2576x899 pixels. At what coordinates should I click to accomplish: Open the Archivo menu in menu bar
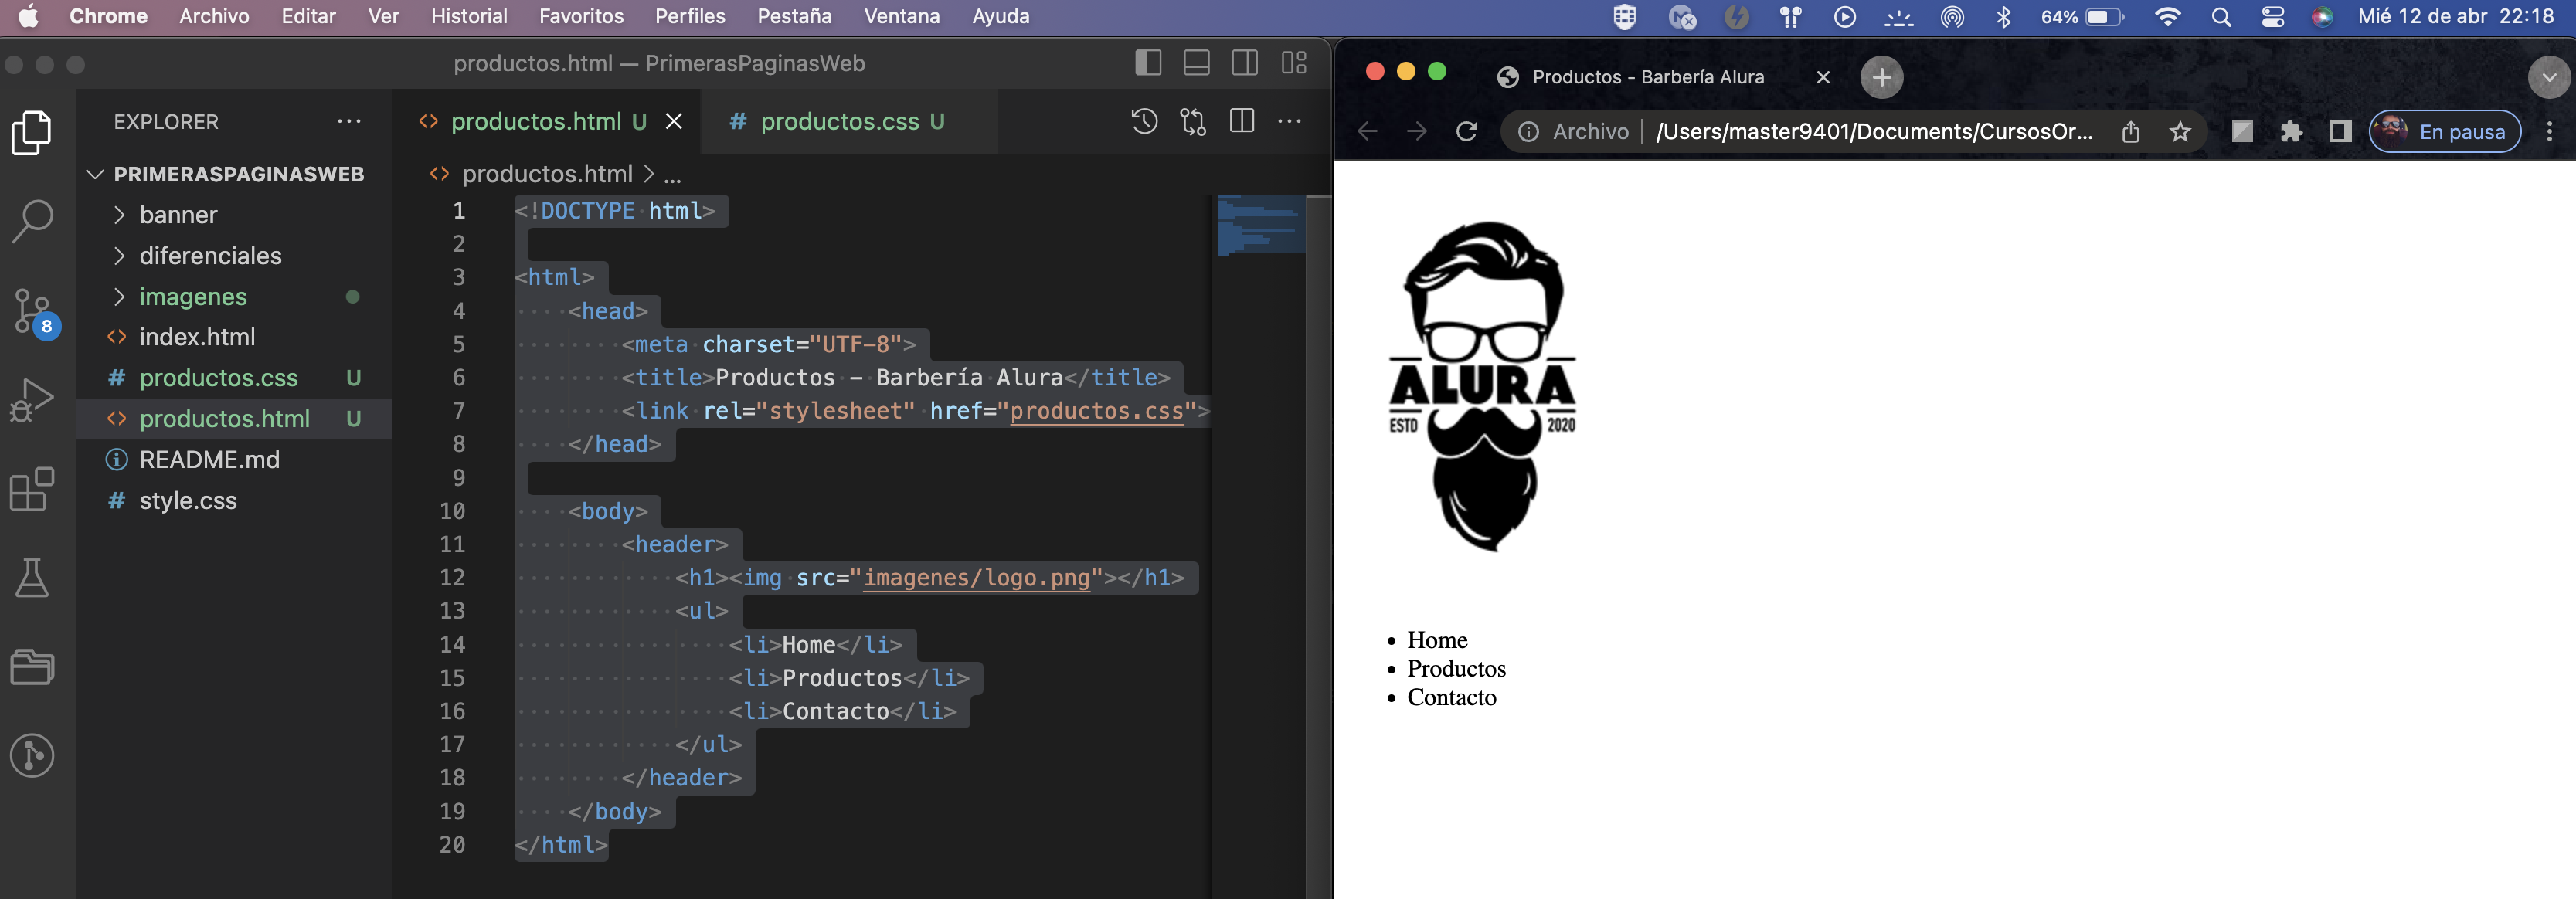(214, 16)
